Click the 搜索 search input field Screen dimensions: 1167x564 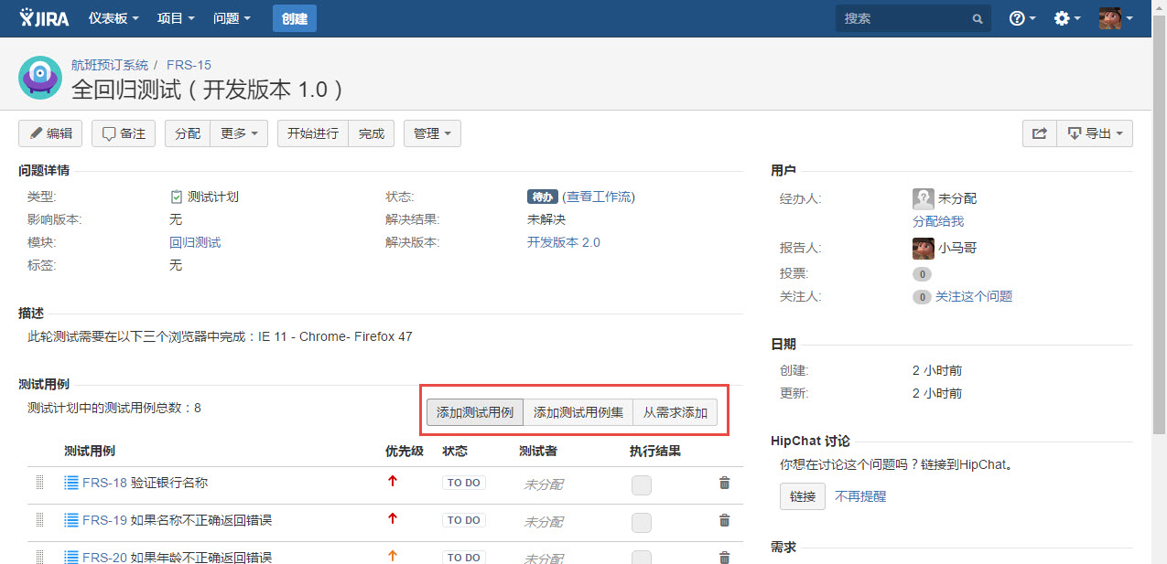pyautogui.click(x=913, y=18)
